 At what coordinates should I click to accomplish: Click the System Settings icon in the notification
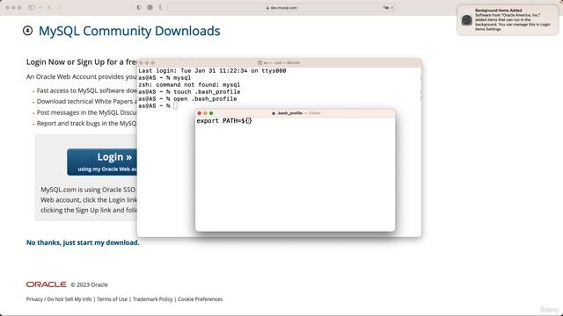pos(467,19)
